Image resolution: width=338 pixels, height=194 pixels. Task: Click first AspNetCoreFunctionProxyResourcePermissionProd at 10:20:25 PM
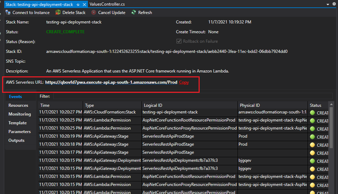click(x=189, y=128)
